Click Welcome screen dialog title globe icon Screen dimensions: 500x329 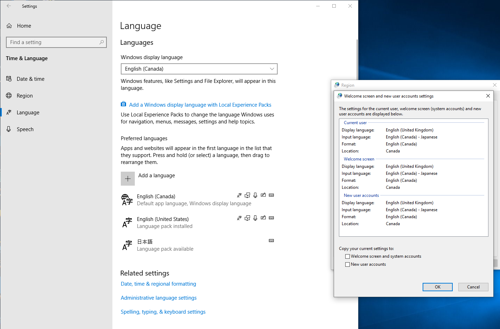(x=340, y=96)
